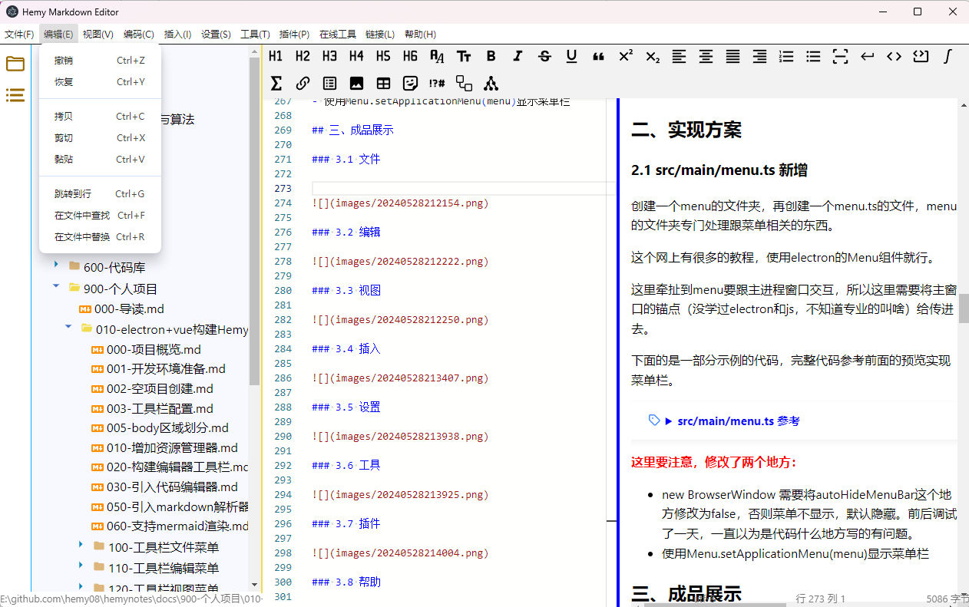Screen dimensions: 969x607
Task: Open the outline list icon in left sidebar
Action: [x=15, y=95]
